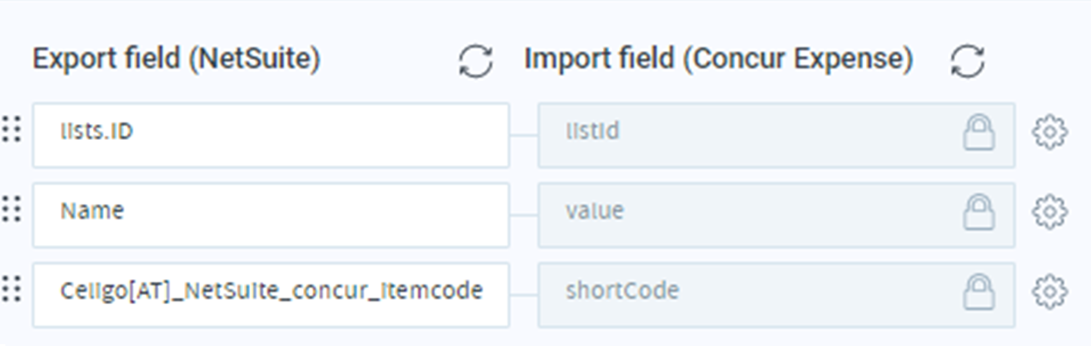Viewport: 1091px width, 346px height.
Task: Grab drag handle of Name row
Action: point(11,210)
